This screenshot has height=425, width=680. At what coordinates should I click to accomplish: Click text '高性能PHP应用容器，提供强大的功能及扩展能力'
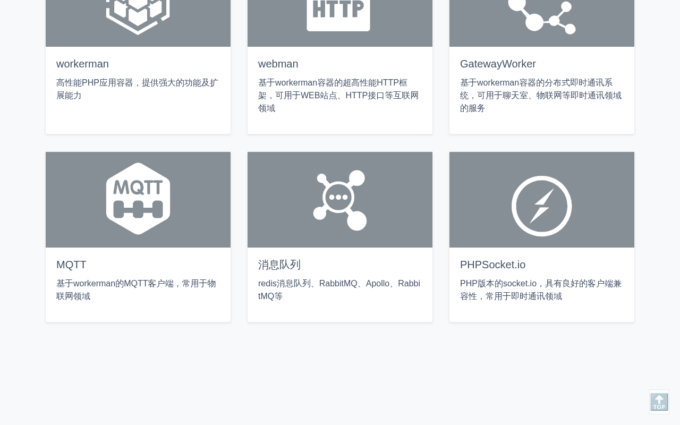click(138, 89)
